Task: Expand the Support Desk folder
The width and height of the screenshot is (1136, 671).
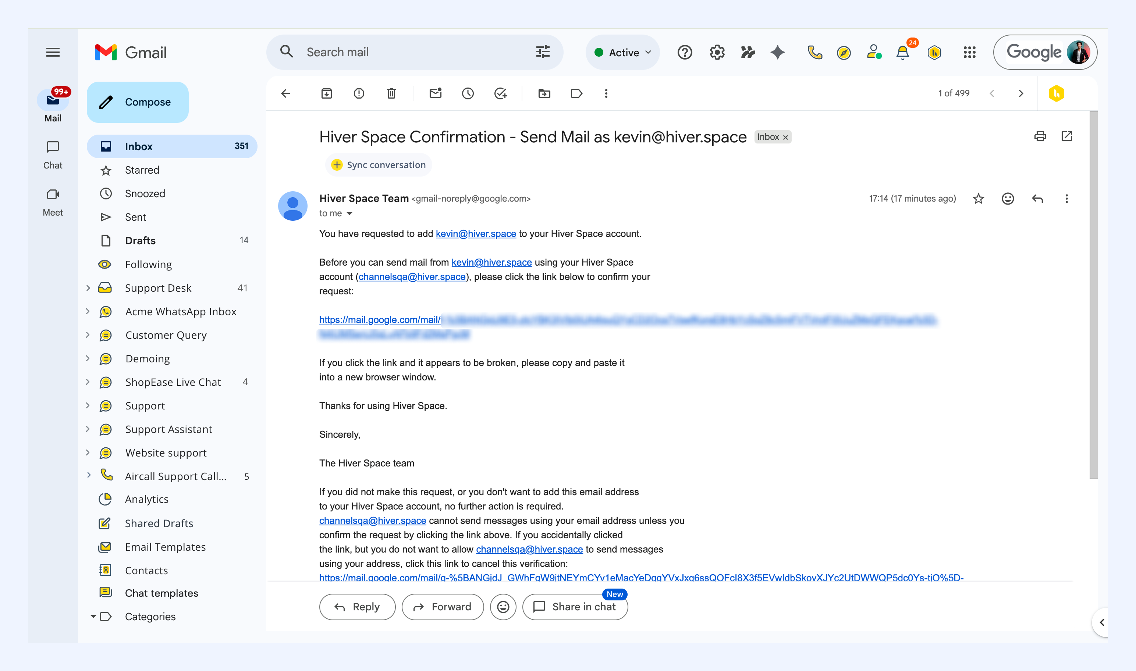Action: 88,288
